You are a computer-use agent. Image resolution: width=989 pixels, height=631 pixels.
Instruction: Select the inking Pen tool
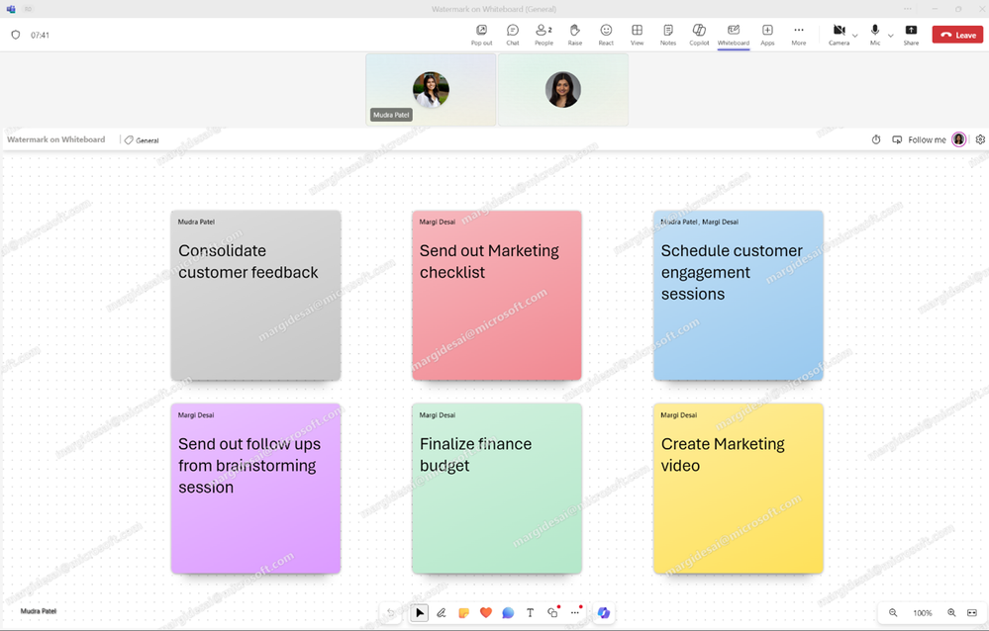tap(442, 612)
